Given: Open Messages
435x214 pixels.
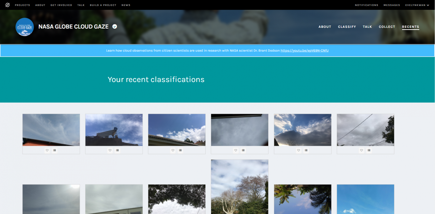Looking at the screenshot, I should tap(392, 5).
